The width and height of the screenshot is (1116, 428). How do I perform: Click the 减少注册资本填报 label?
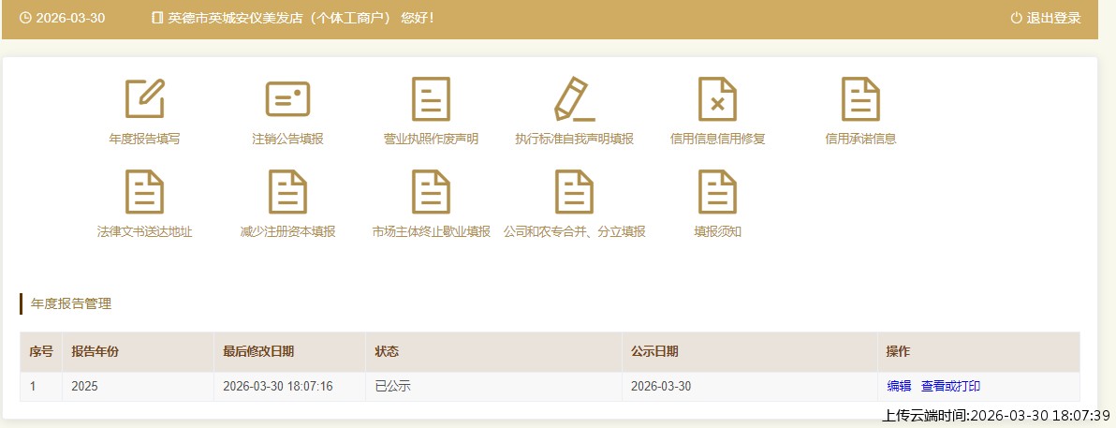pyautogui.click(x=287, y=231)
